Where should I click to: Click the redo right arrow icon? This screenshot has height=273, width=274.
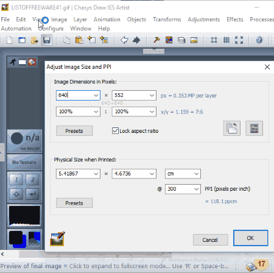click(x=136, y=40)
